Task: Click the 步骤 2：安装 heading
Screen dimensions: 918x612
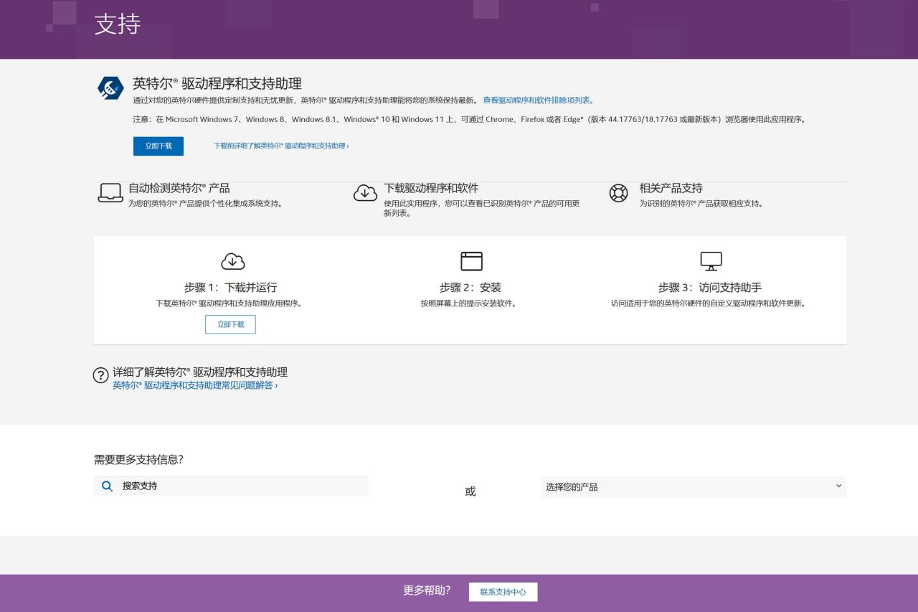Action: coord(470,288)
